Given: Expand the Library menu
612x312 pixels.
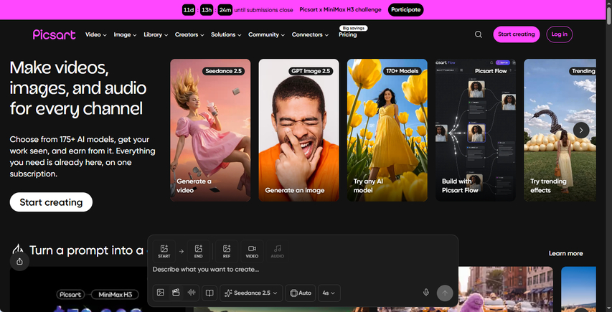Looking at the screenshot, I should (156, 34).
